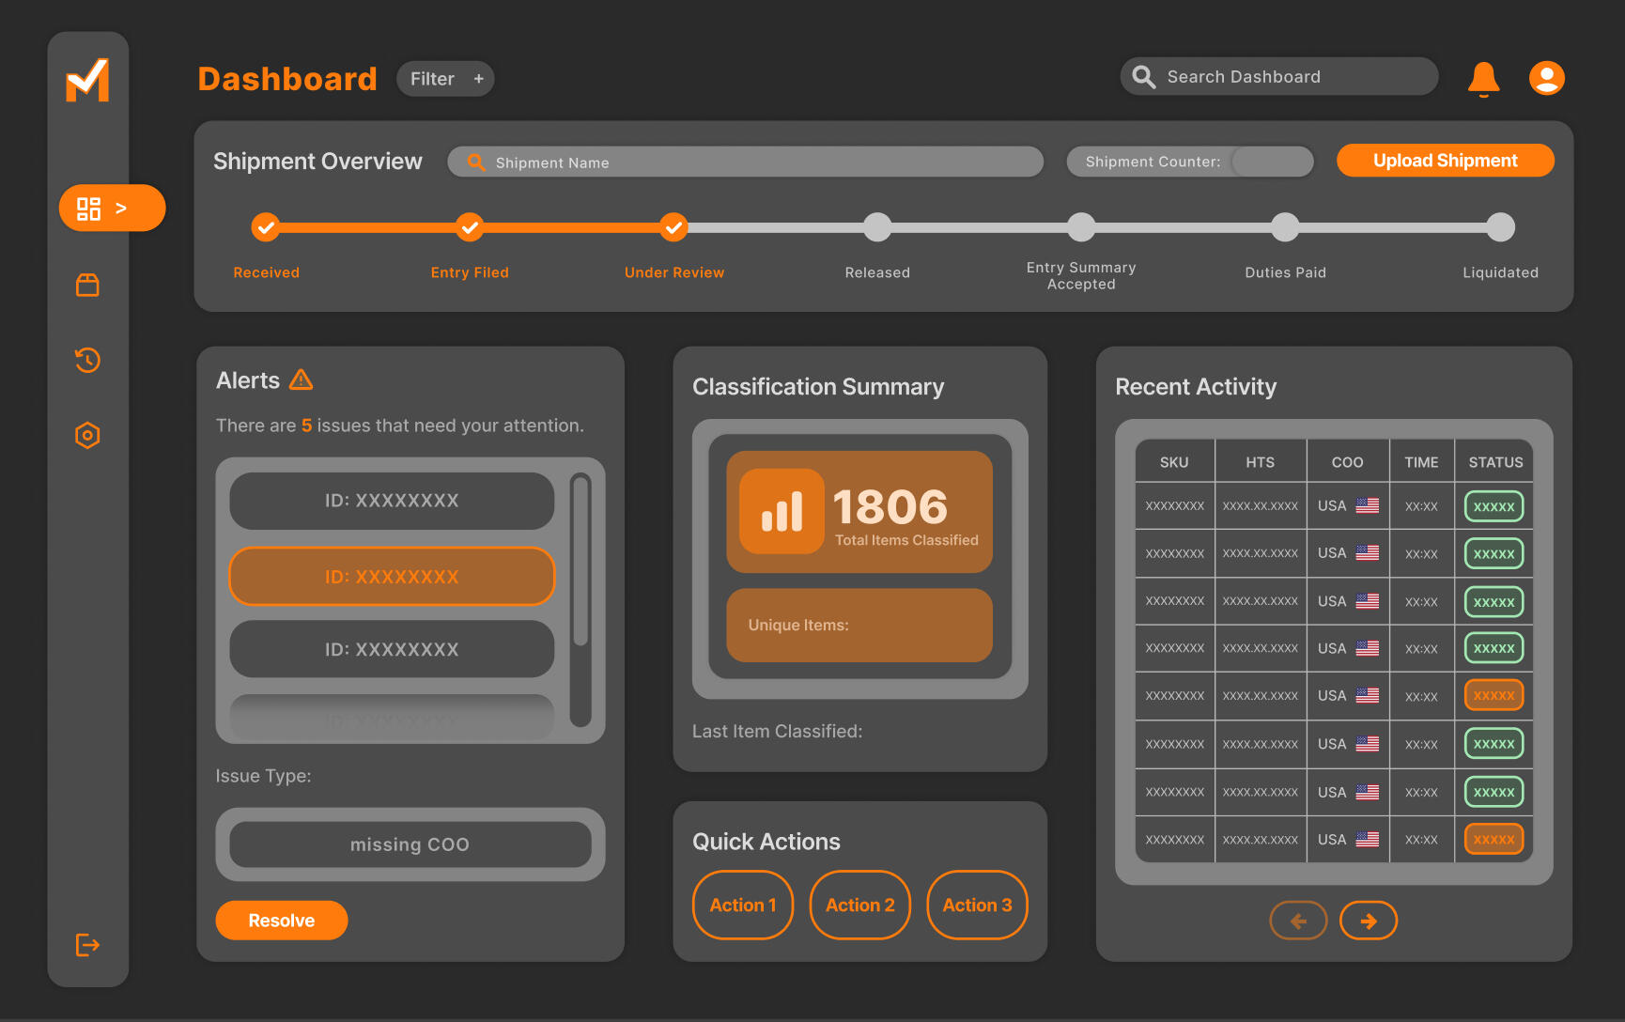Image resolution: width=1625 pixels, height=1022 pixels.
Task: Click the Under Review checkmark step
Action: (673, 227)
